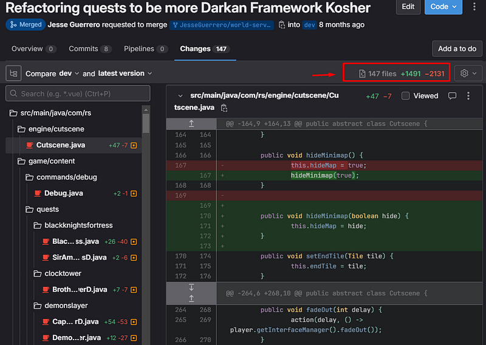
Task: Select Broth...erD.java in the file tree
Action: tap(74, 290)
